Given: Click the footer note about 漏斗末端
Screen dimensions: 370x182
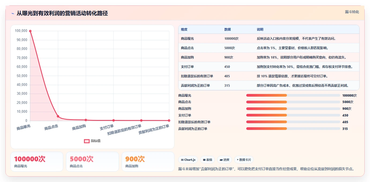Looking at the screenshot, I should click(x=267, y=169).
